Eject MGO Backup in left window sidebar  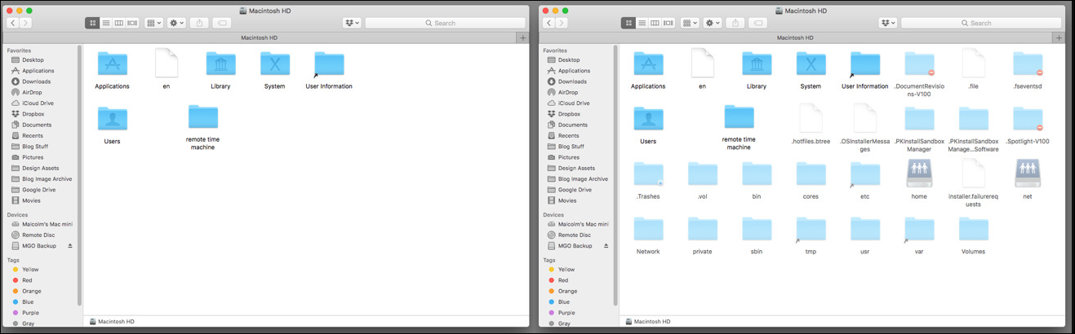70,246
